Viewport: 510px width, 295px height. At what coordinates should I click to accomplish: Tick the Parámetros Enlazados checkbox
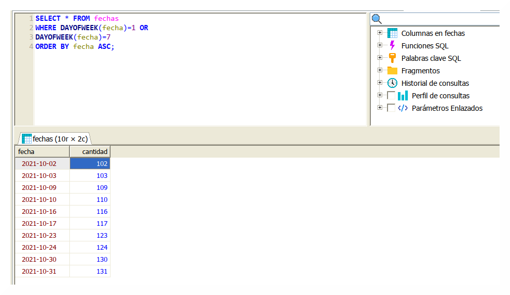391,108
